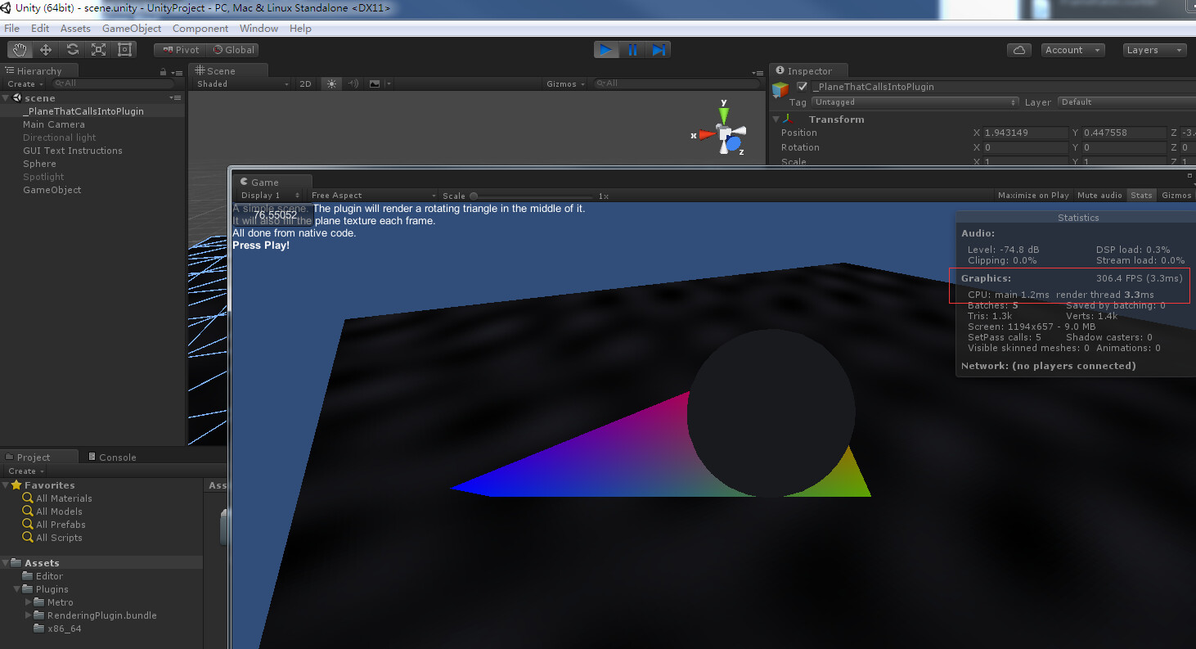The height and width of the screenshot is (649, 1196).
Task: Select Sphere in the Hierarchy
Action: click(x=39, y=164)
